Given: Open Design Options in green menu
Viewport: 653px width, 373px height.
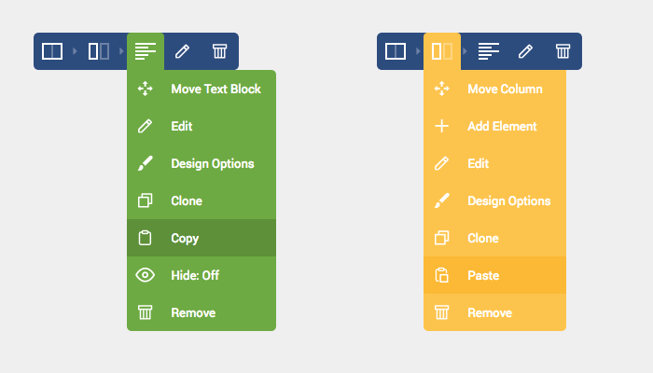Looking at the screenshot, I should [x=201, y=163].
